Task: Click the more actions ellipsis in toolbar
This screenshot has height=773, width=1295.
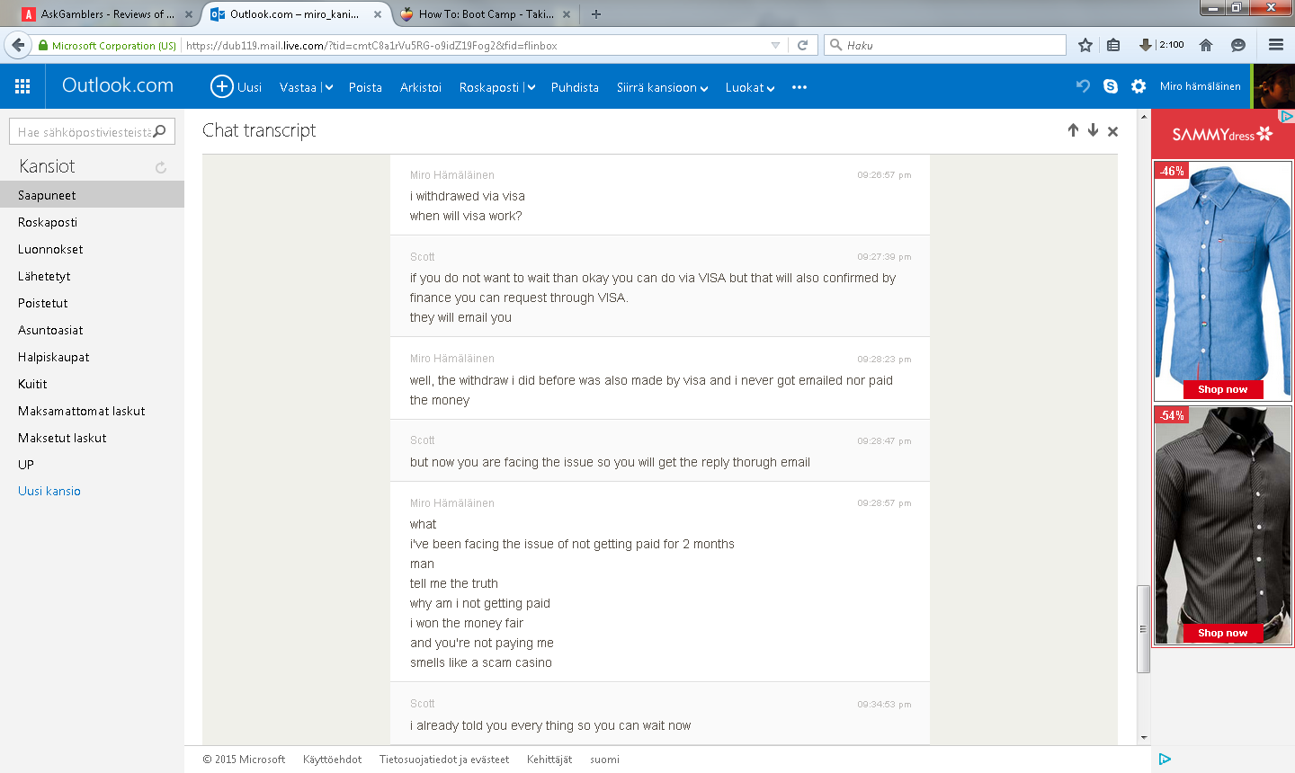Action: [x=799, y=87]
